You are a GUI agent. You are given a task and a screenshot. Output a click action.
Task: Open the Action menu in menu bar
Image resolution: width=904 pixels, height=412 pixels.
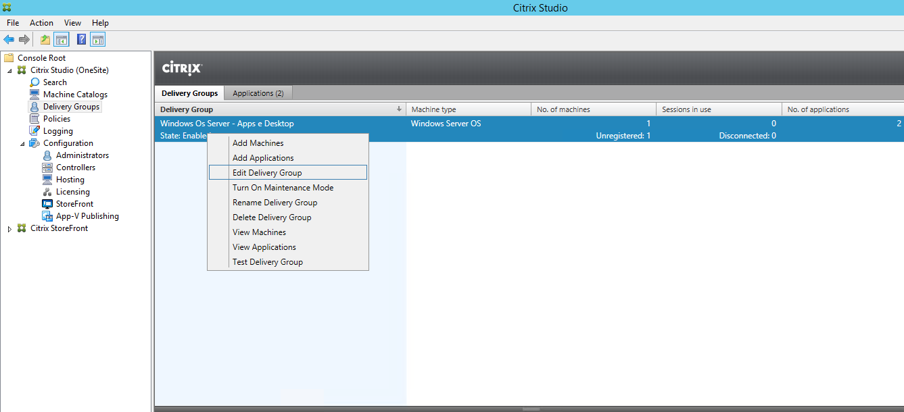click(41, 23)
